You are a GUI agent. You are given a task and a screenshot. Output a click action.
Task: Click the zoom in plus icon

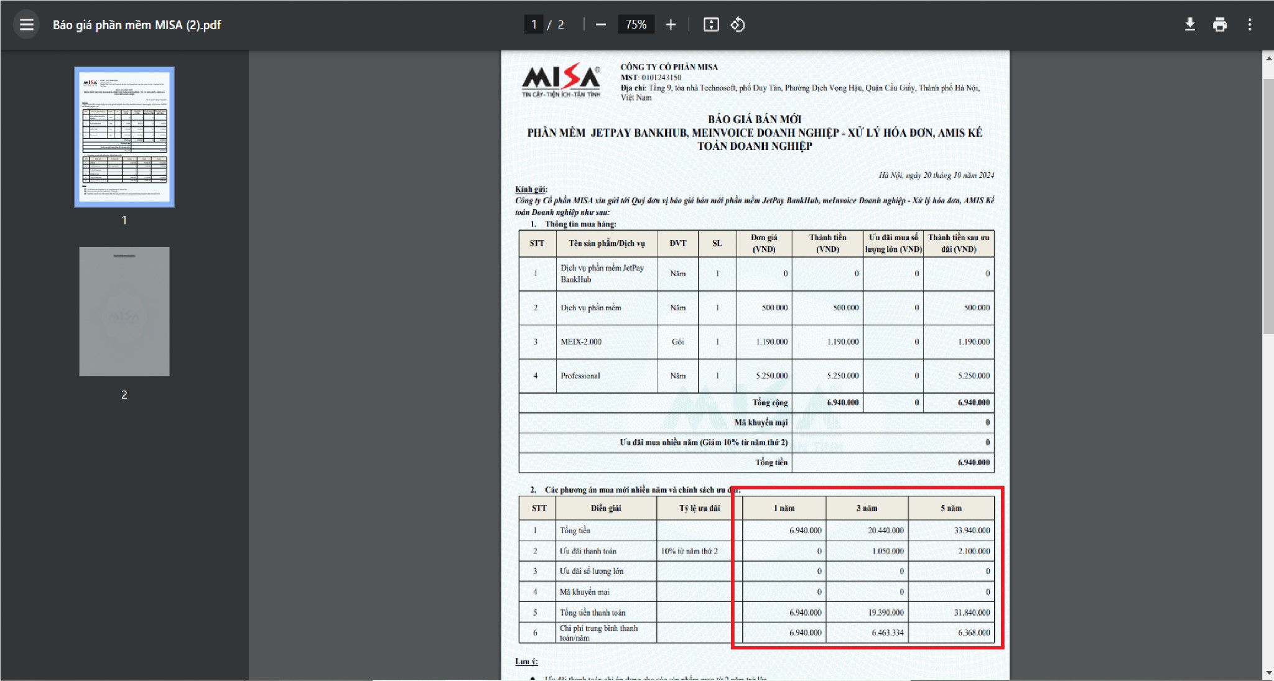671,25
